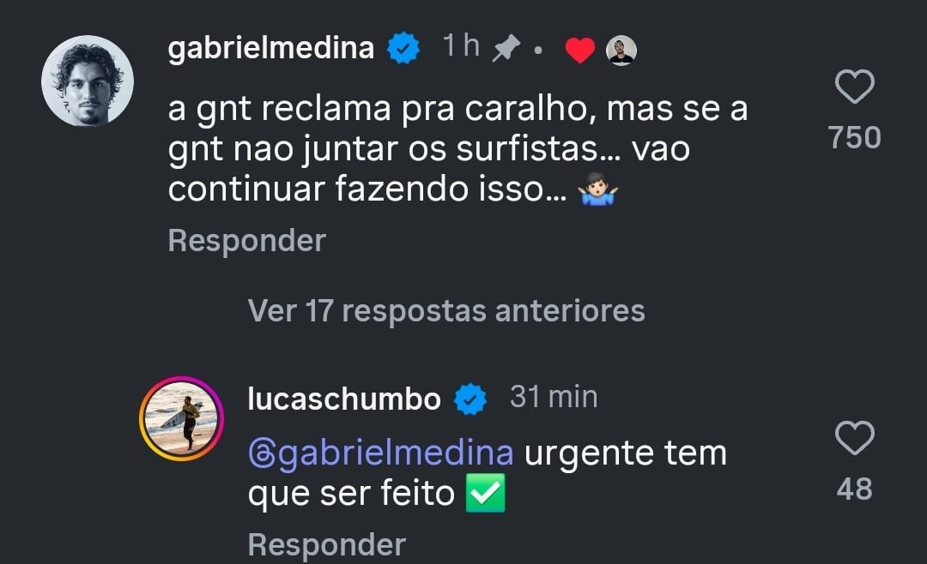Viewport: 927px width, 564px height.
Task: Click gabrielmedina's verified badge
Action: click(402, 47)
